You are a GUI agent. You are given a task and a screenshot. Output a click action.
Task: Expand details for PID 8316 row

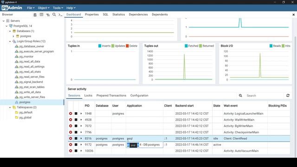(x=81, y=138)
